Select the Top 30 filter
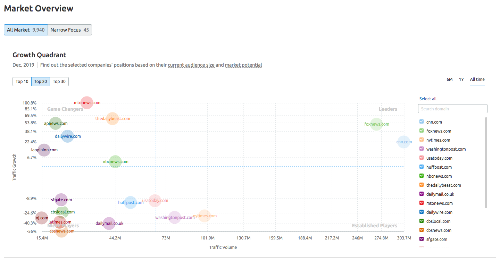This screenshot has width=500, height=261. coord(59,82)
